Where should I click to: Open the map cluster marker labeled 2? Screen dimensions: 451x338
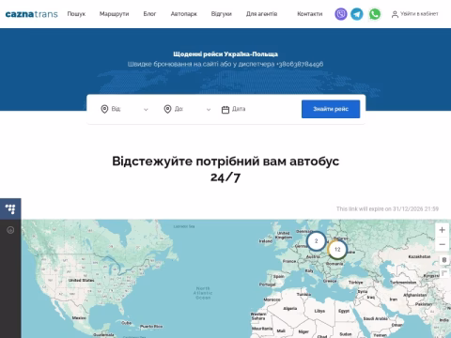[316, 241]
